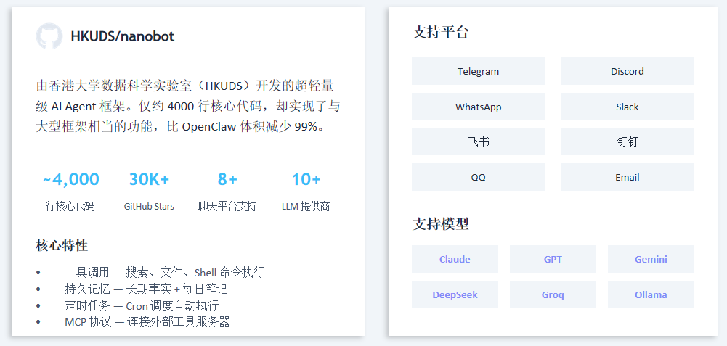Pick the GPT model tile
Viewport: 727px width, 346px height.
[x=553, y=259]
